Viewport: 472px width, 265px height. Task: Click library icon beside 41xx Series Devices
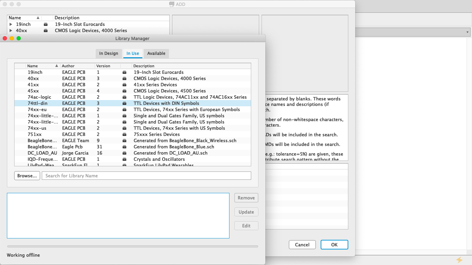(124, 85)
